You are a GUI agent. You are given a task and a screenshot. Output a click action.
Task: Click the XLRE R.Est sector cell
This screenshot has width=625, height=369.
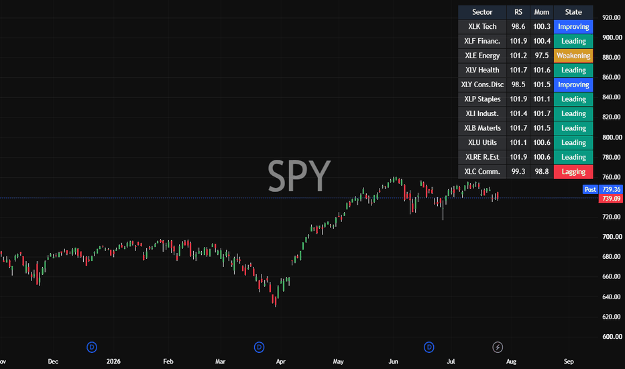coord(482,157)
